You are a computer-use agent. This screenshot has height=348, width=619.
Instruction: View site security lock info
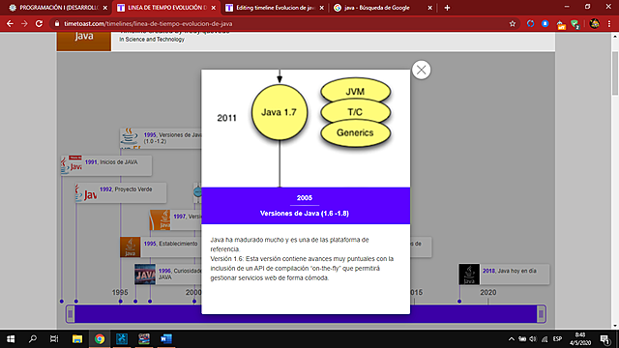coord(57,23)
